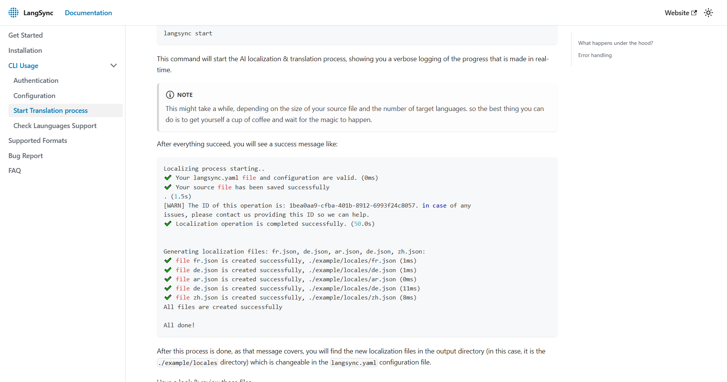Open the Website link in the header
The image size is (727, 382).
click(681, 13)
